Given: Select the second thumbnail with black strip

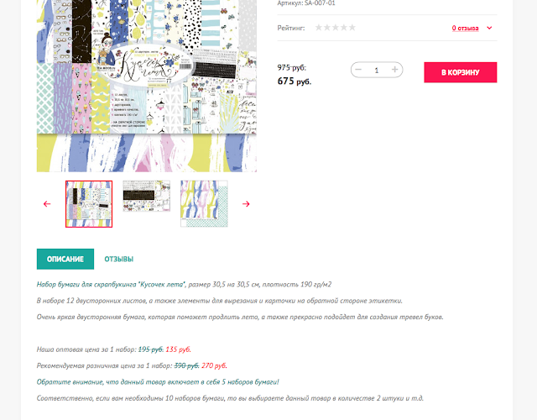Looking at the screenshot, I should click(147, 196).
